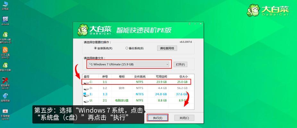Click NTFS in the C: row
Viewport: 297px width, 128px height.
(x=140, y=82)
